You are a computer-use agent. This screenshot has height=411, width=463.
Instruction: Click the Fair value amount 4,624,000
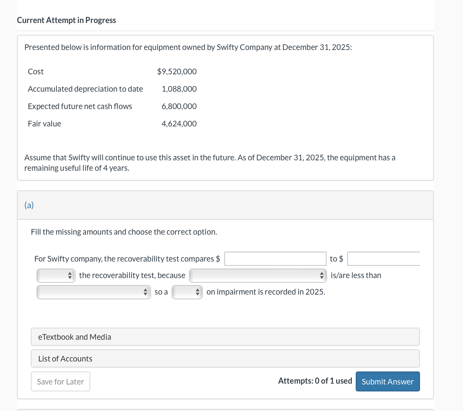[x=179, y=123]
